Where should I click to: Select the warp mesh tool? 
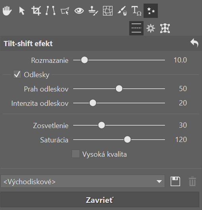point(108,11)
